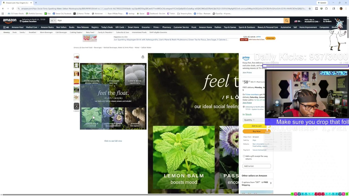
Task: Reload the page
Action: point(13,8)
